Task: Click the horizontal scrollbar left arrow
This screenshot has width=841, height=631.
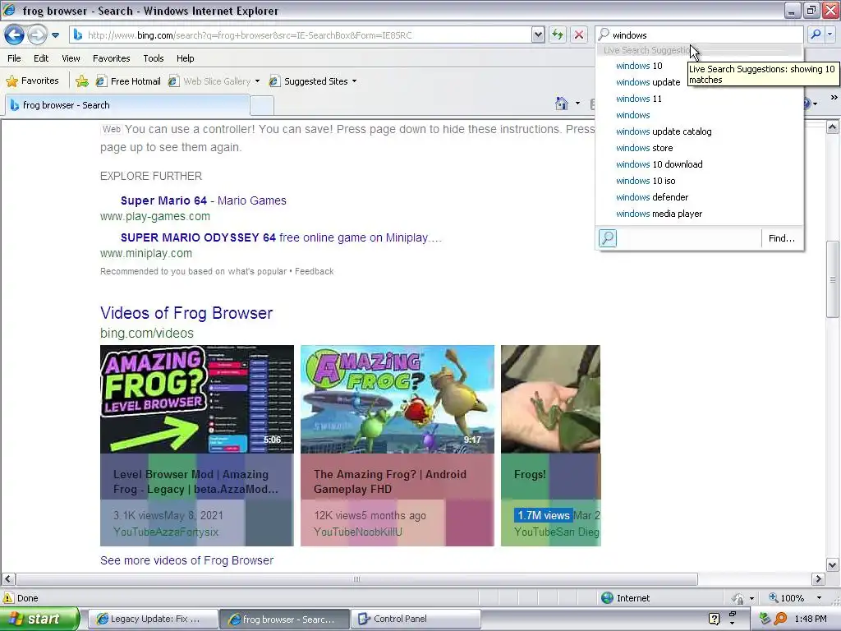Action: [x=8, y=579]
